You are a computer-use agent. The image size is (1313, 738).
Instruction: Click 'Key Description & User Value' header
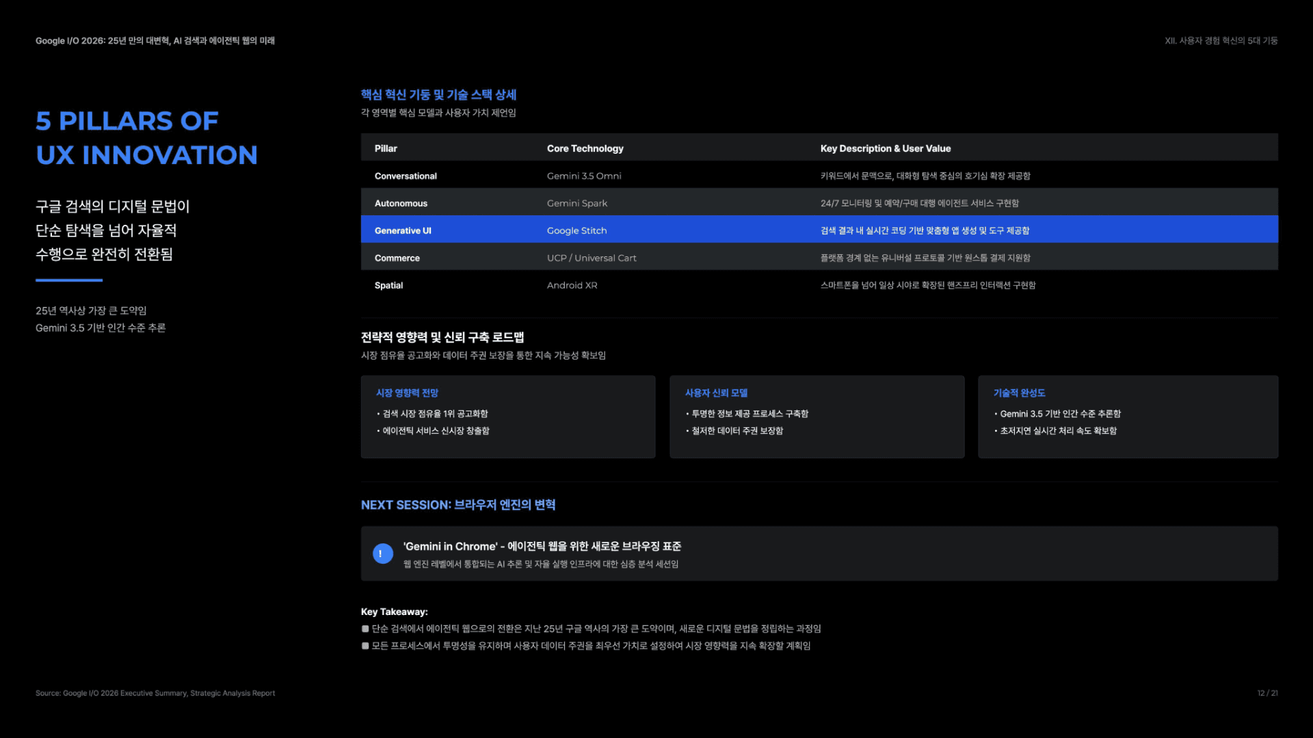click(x=886, y=148)
